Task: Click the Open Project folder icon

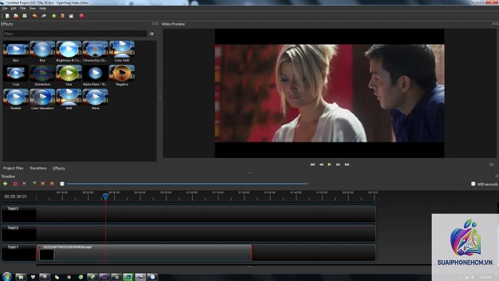Action: point(16,16)
